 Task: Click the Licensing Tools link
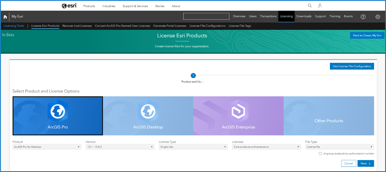click(x=14, y=26)
